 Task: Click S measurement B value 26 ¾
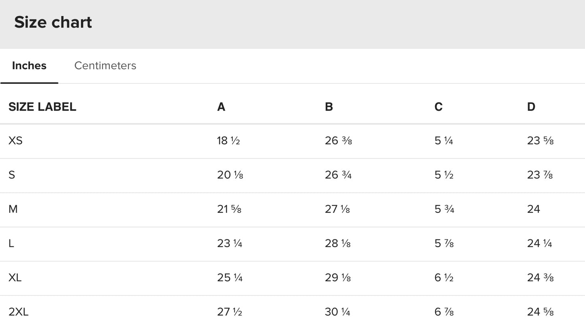pos(338,175)
